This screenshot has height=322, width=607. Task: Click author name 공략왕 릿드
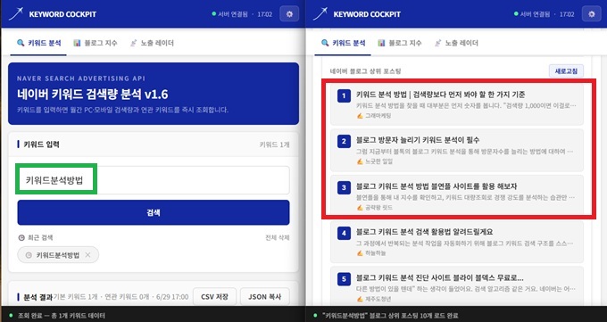click(x=379, y=208)
